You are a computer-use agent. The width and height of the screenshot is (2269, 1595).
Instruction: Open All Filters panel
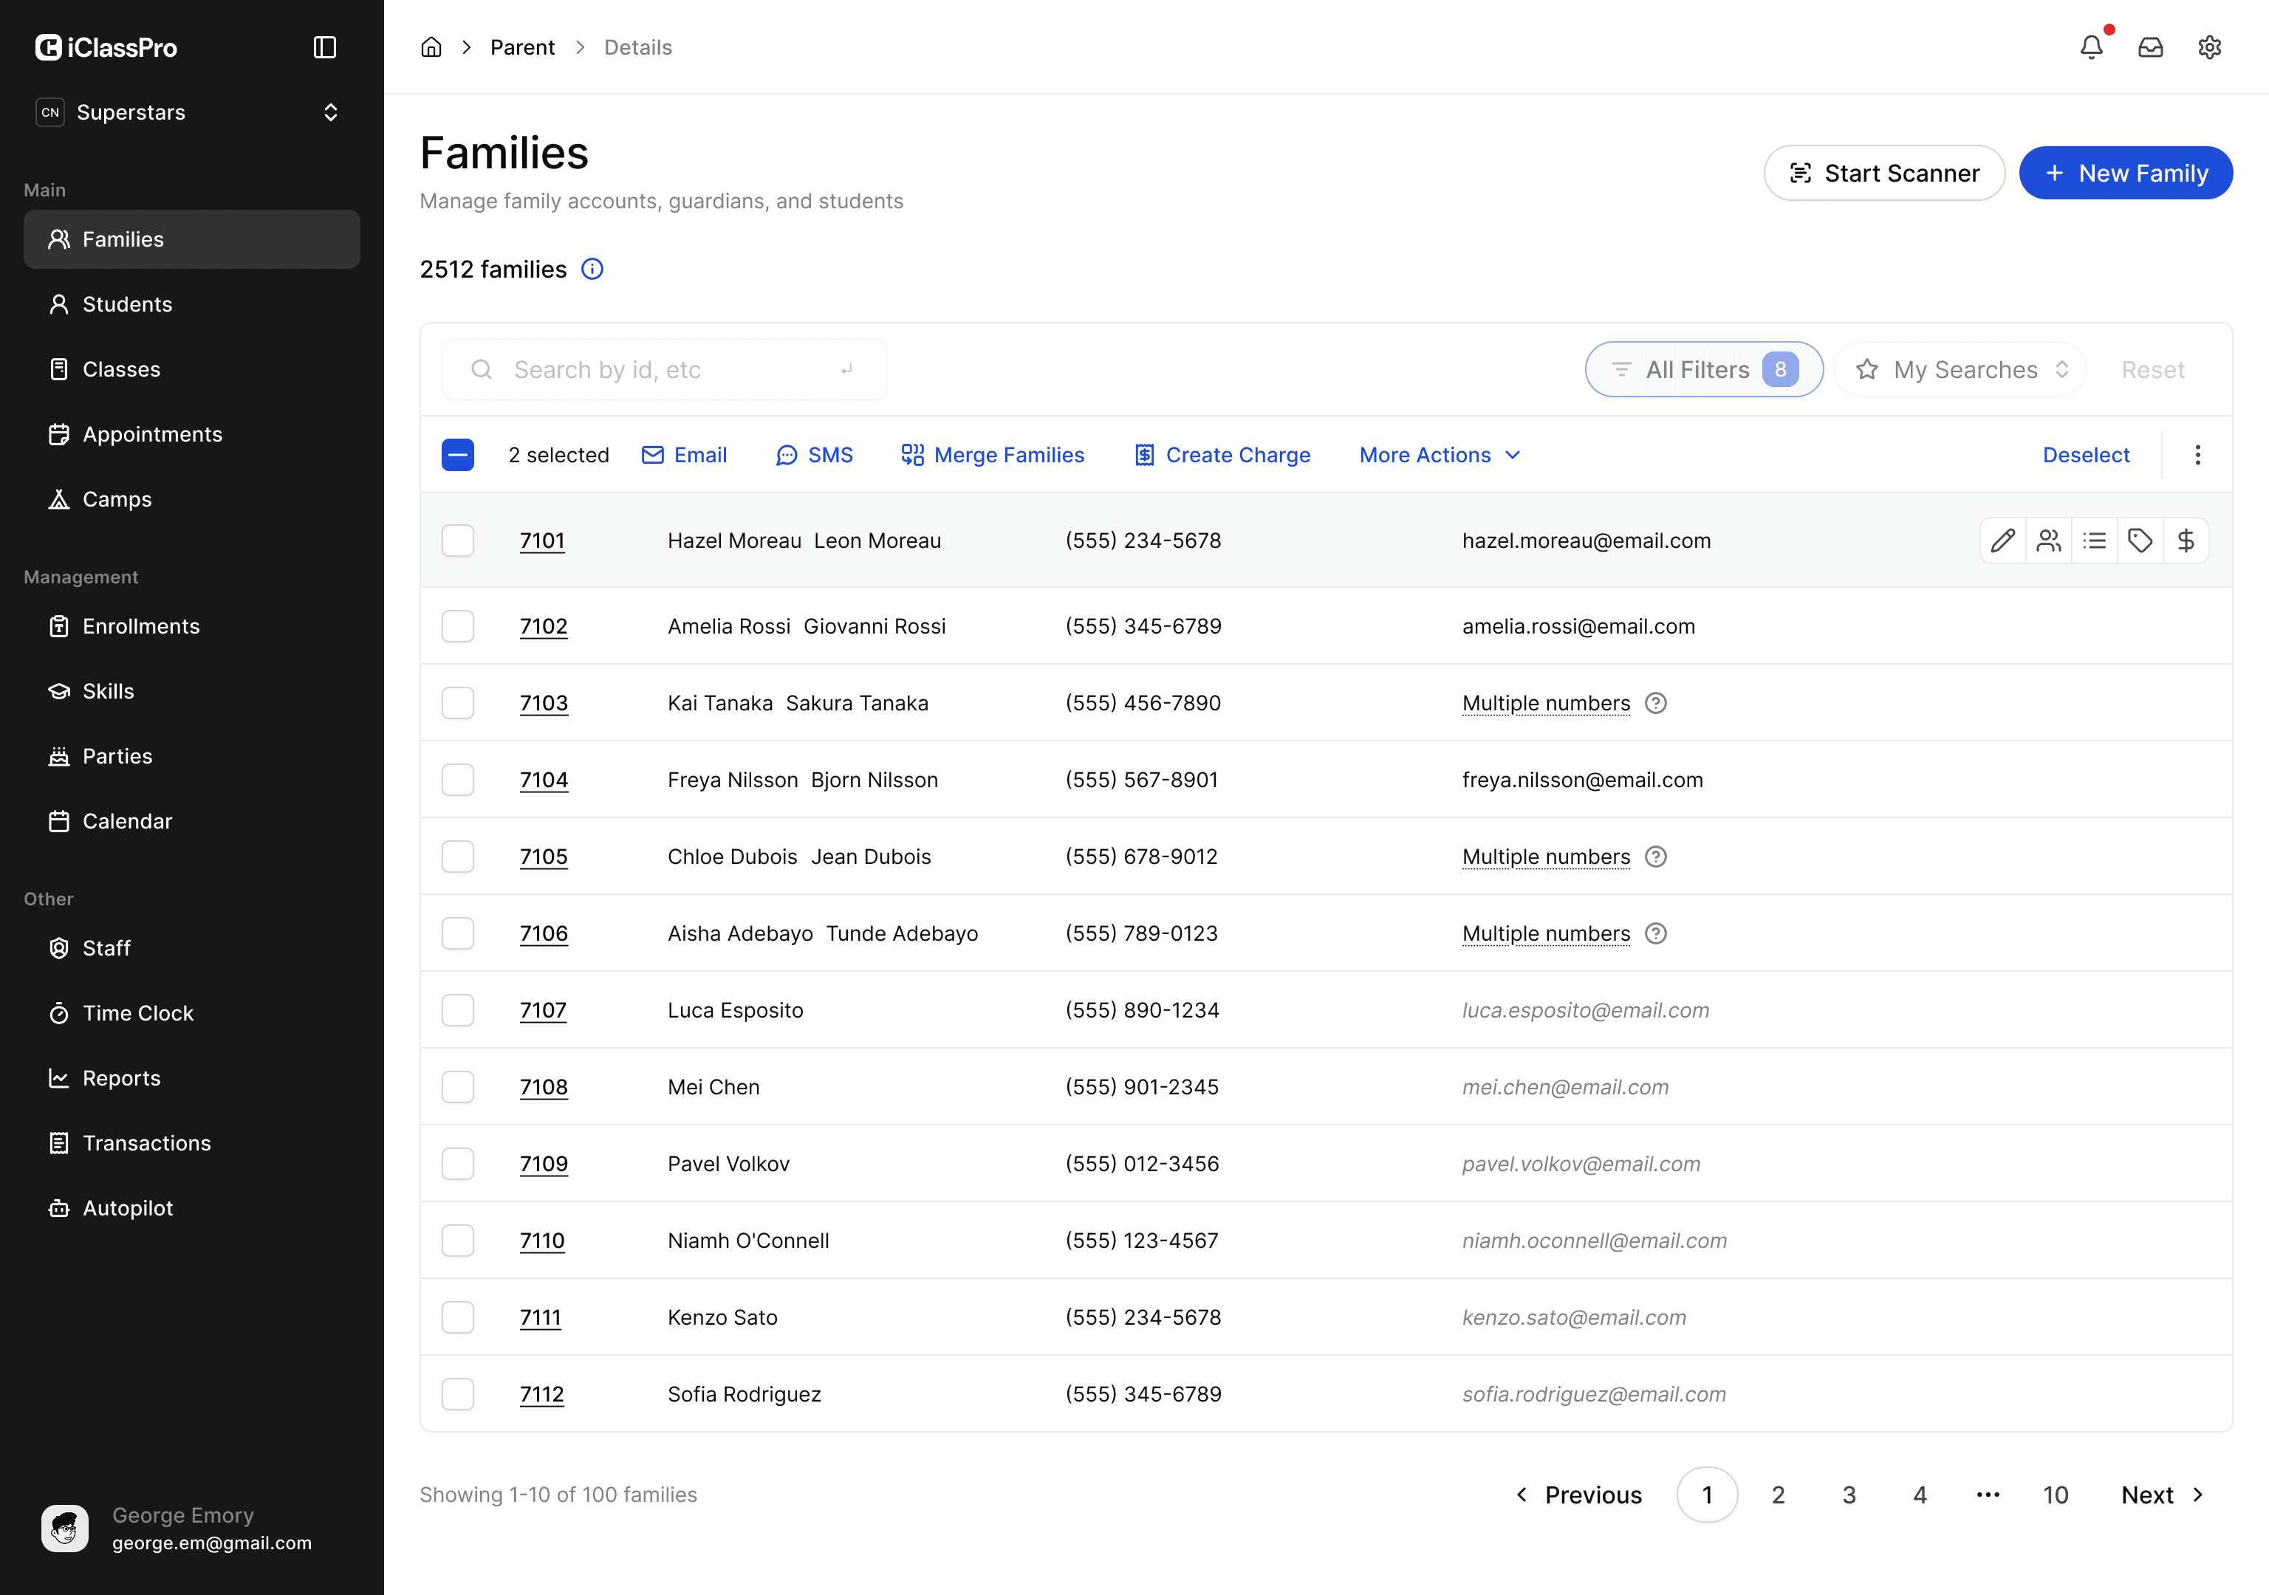click(1704, 370)
